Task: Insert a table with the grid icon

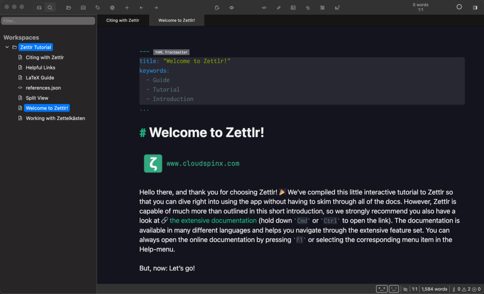Action: pyautogui.click(x=323, y=8)
